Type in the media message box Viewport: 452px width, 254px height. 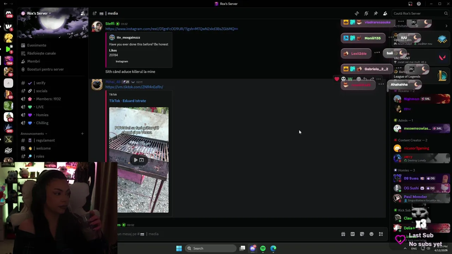click(226, 234)
